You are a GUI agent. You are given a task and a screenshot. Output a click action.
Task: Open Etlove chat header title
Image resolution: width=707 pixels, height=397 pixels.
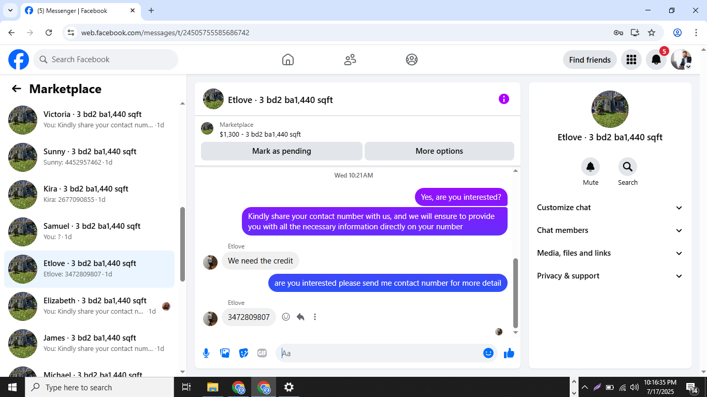coord(280,100)
